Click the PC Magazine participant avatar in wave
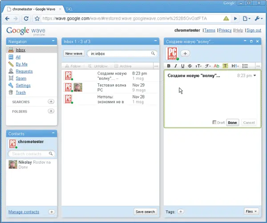267x223 pixels. [x=172, y=54]
